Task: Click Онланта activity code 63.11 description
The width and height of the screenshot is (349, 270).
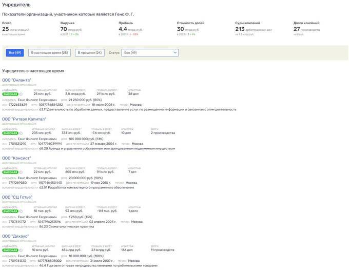Action: [138, 109]
